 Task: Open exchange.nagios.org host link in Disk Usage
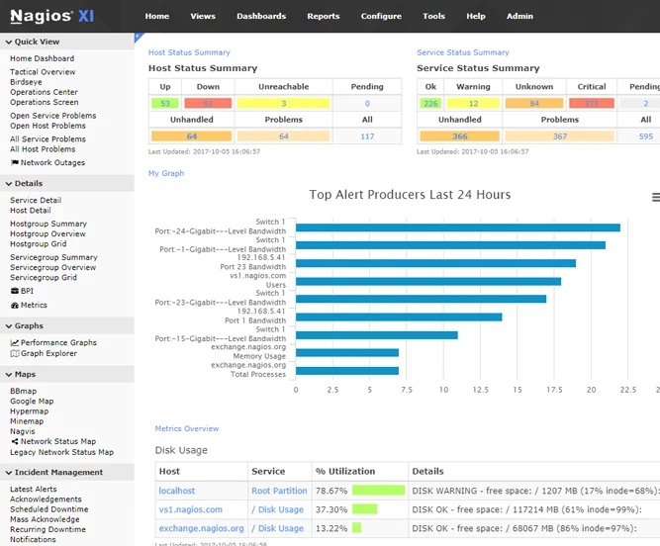coord(201,528)
